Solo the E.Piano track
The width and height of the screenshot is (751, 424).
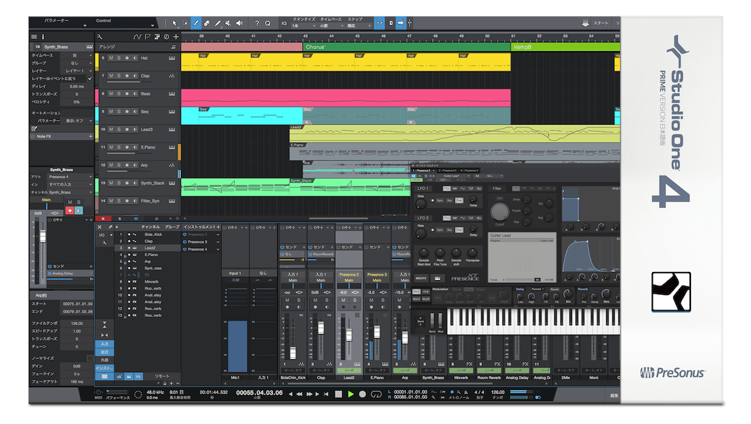[x=119, y=147]
